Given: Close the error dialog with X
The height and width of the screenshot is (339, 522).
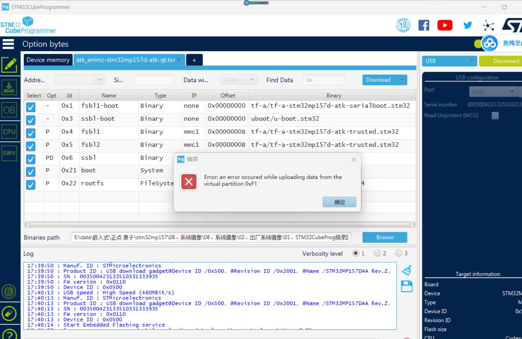Looking at the screenshot, I should point(354,160).
